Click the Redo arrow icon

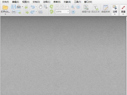(x=33, y=12)
